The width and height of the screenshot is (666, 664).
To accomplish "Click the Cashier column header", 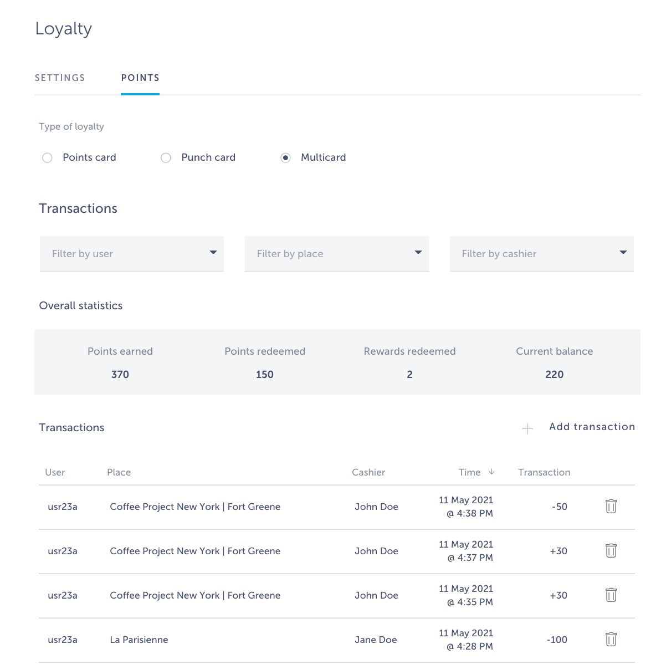I will pos(368,472).
